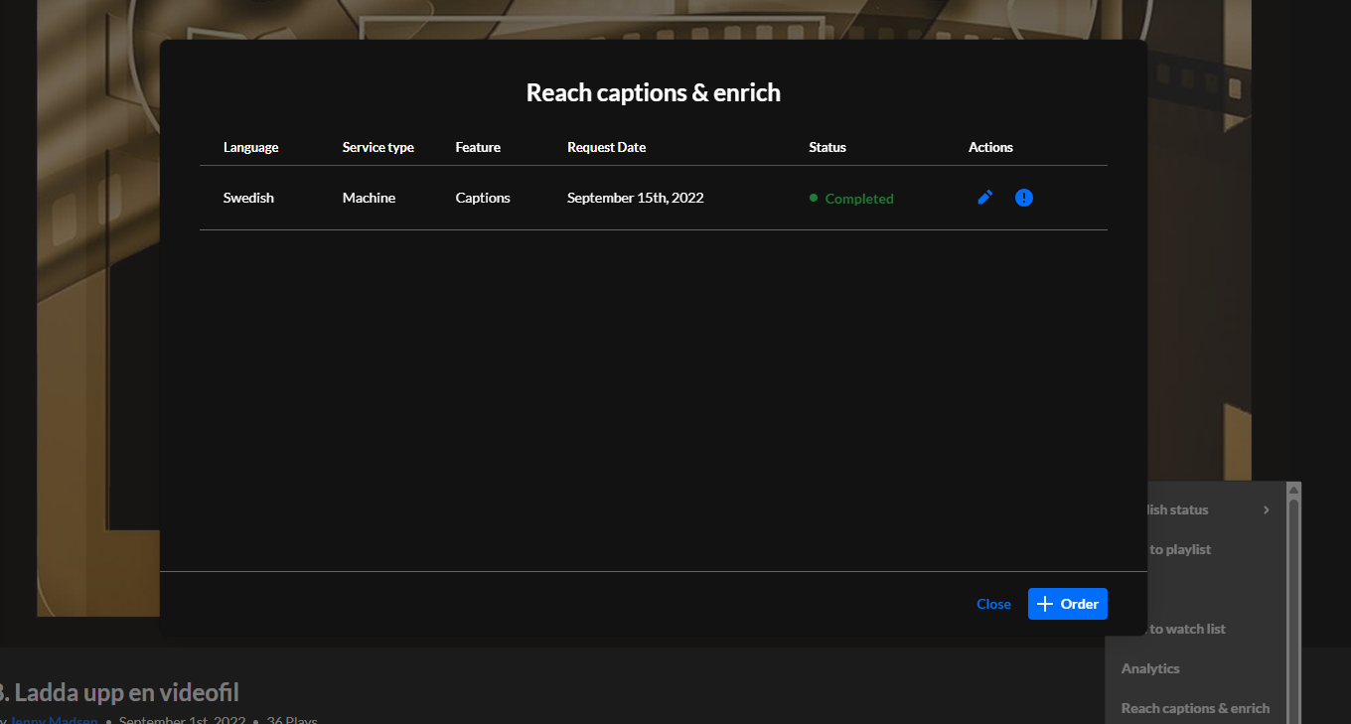Screen dimensions: 1351x724
Task: Select Reach captions & enrich menu item
Action: pos(1195,708)
